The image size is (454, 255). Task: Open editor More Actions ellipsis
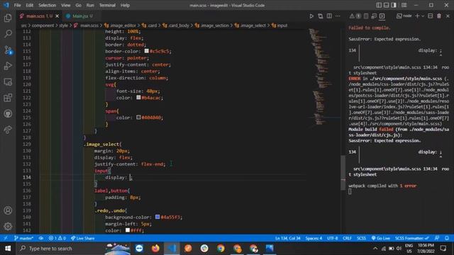(338, 16)
